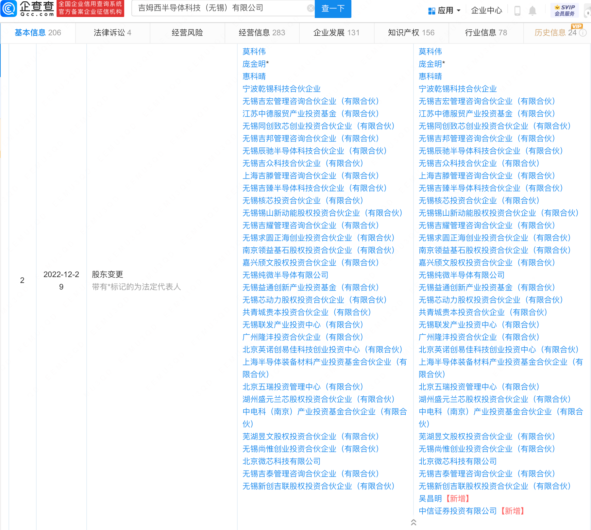This screenshot has width=591, height=530.
Task: Click the Qichacha logo icon
Action: pos(9,8)
